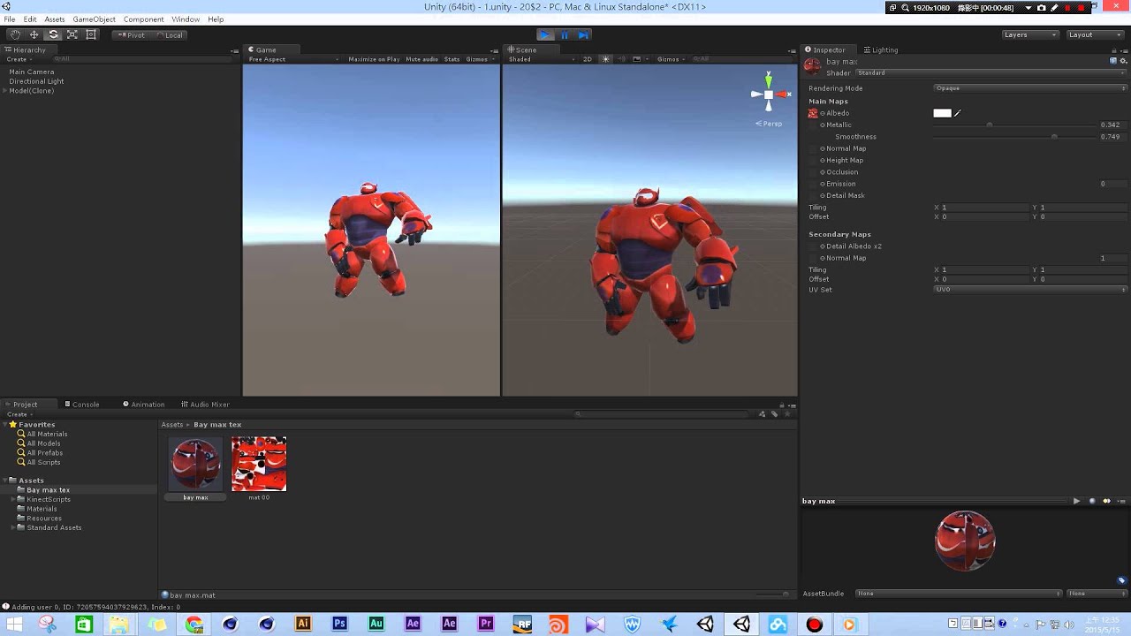Viewport: 1131px width, 636px height.
Task: Open the Free Aspect dropdown in Game view
Action: coord(293,59)
